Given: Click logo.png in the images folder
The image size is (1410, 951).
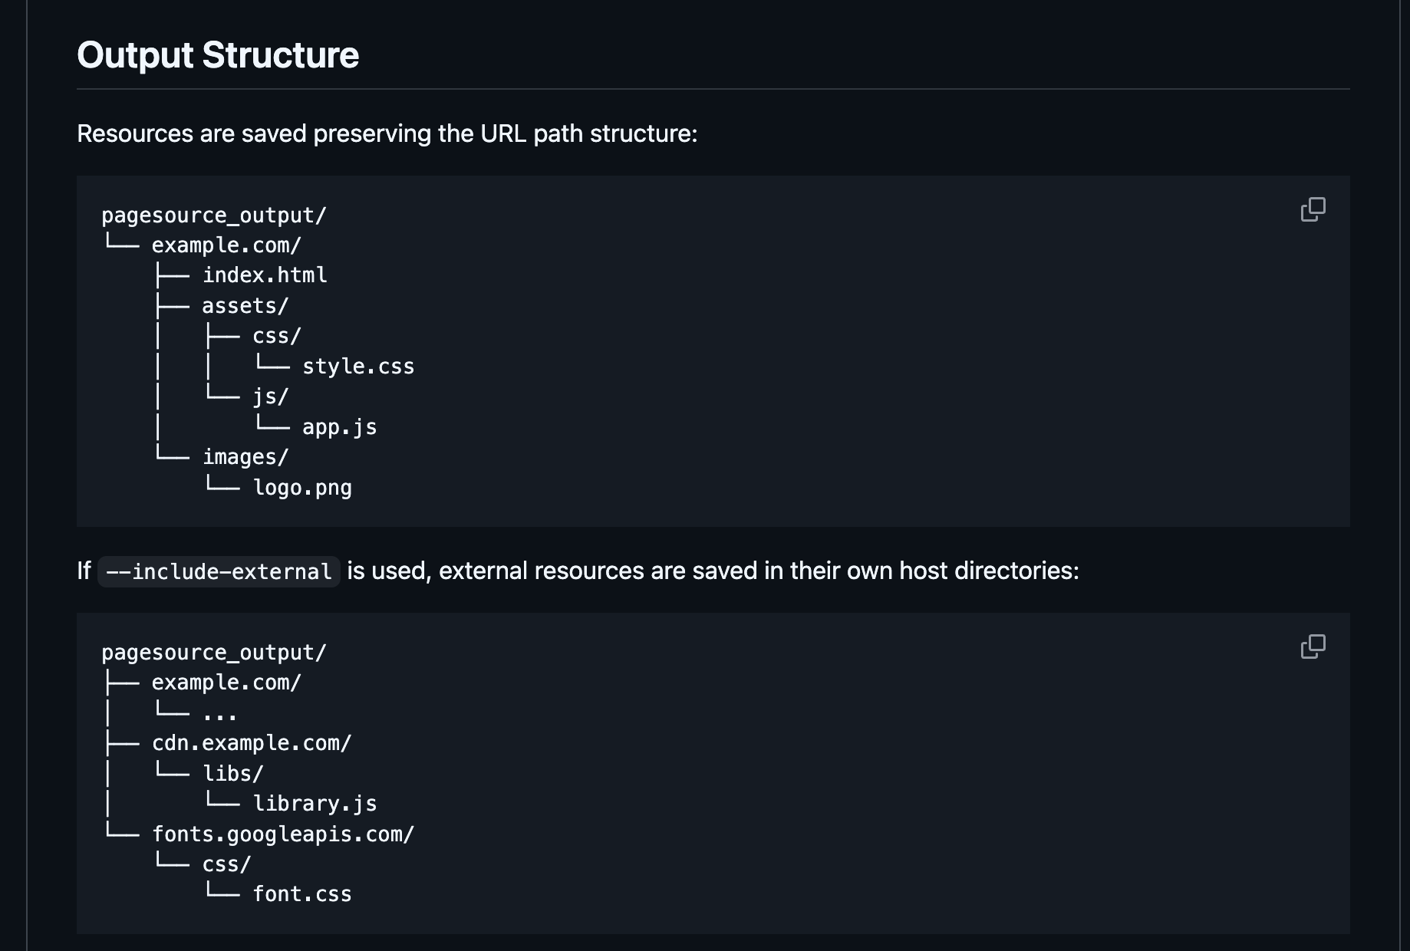Looking at the screenshot, I should coord(302,487).
